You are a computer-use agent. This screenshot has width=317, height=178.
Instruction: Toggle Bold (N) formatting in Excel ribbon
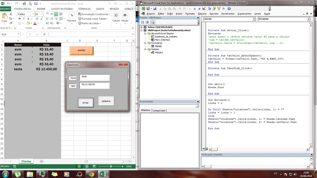(20, 19)
